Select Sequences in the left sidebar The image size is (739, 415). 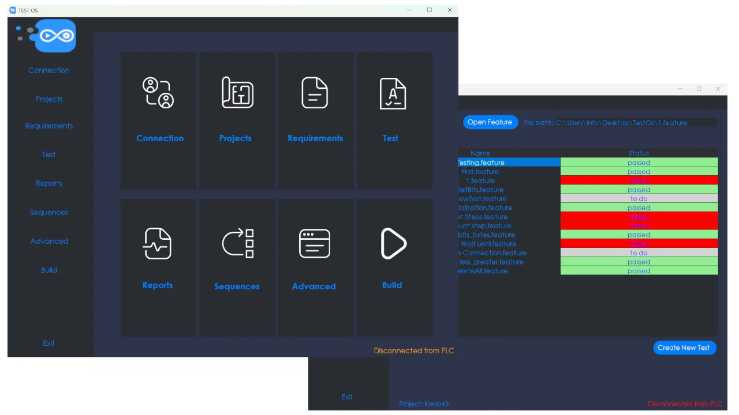click(49, 212)
